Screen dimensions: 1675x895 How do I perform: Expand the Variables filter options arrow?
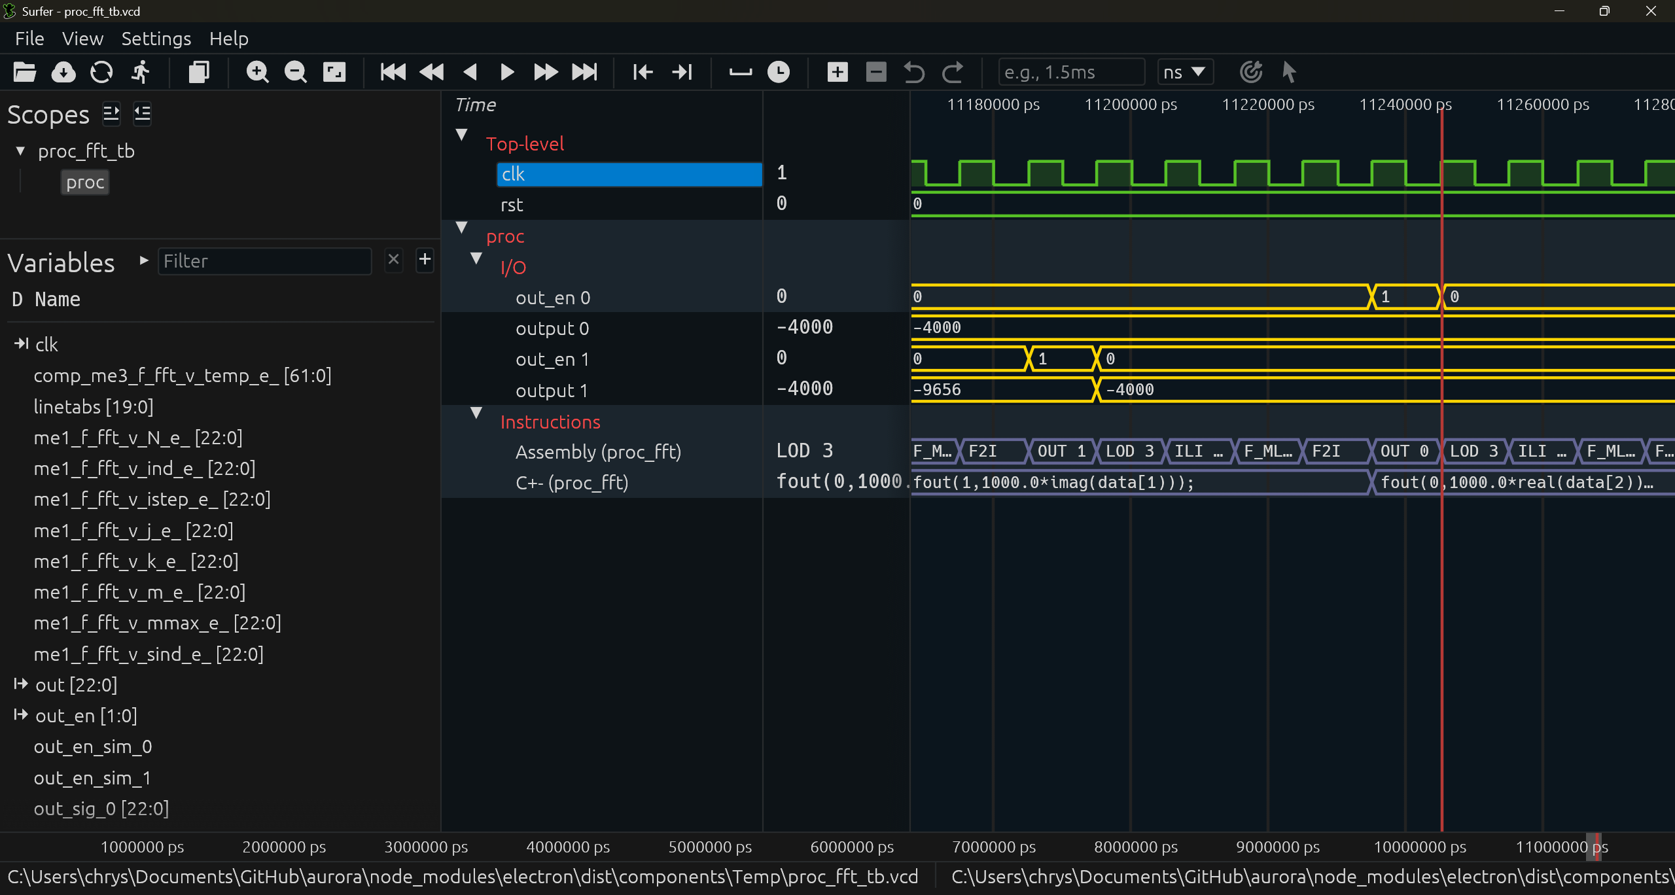click(x=144, y=260)
